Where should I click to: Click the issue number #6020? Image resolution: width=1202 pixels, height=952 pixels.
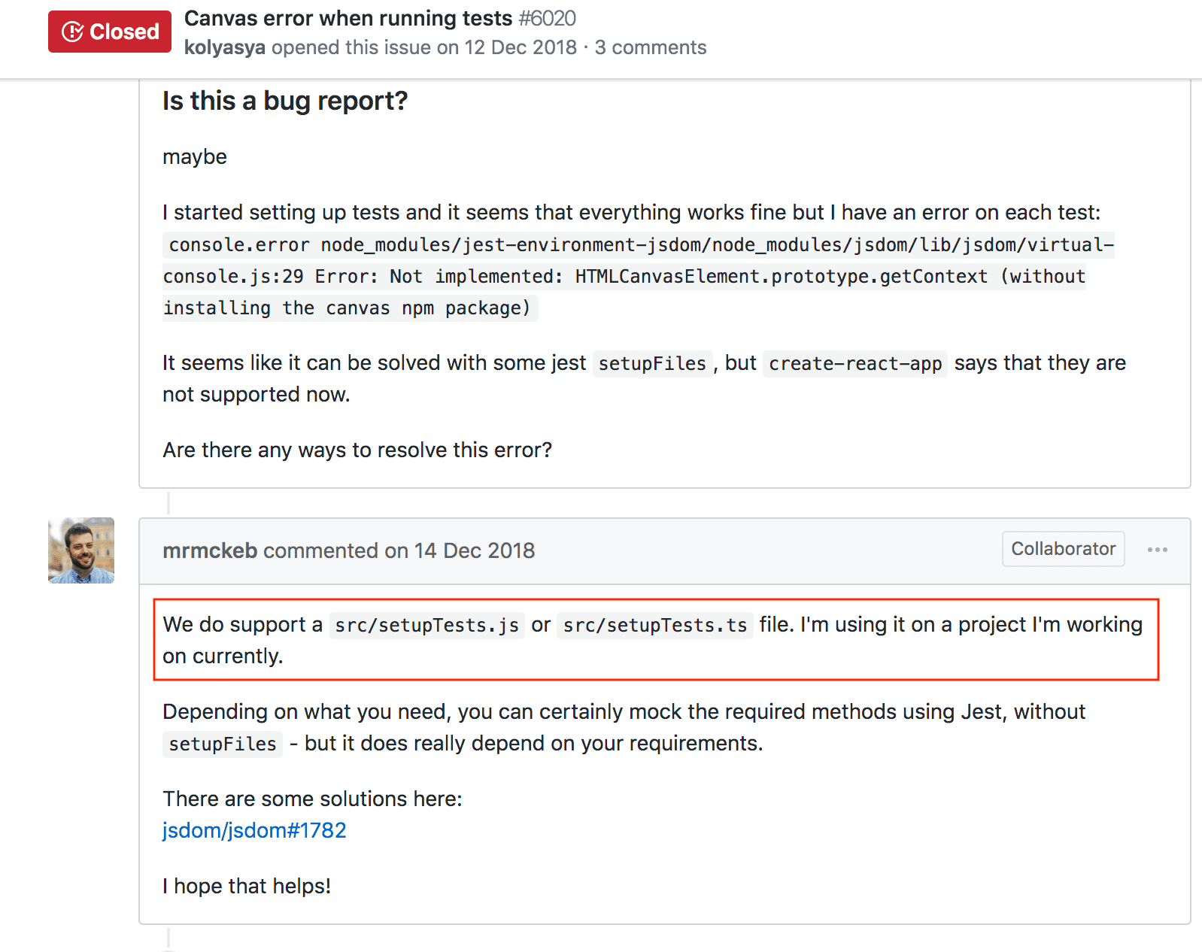[548, 18]
